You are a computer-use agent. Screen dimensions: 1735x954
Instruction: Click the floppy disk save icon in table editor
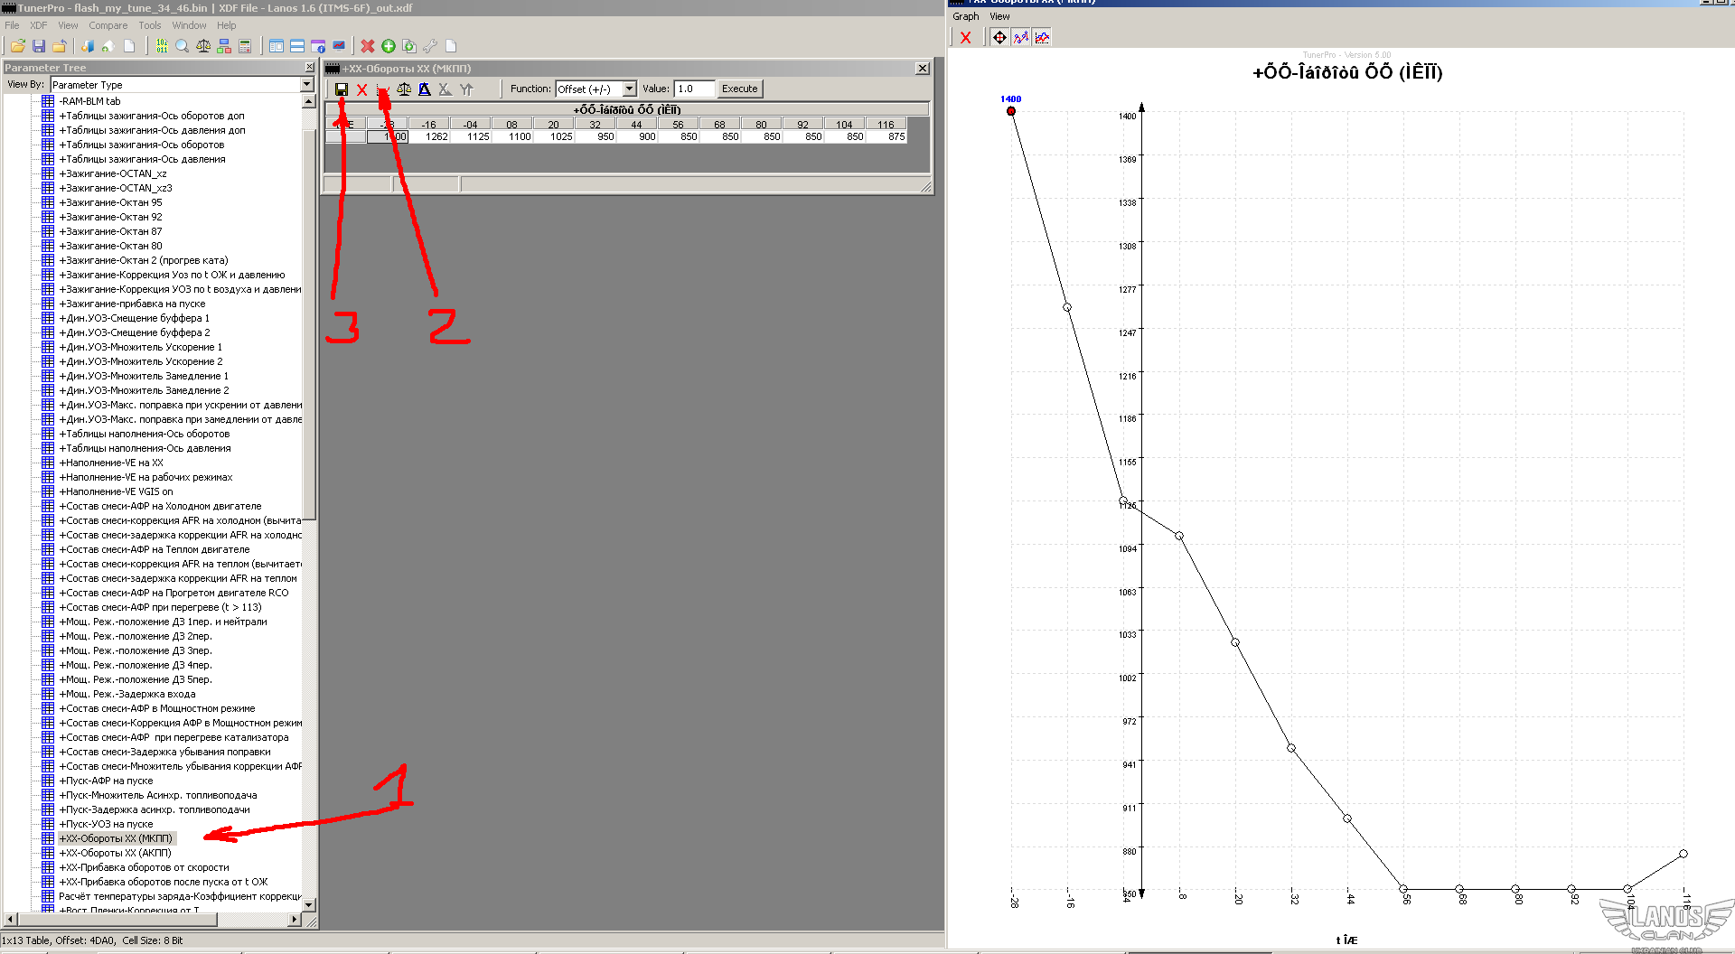pyautogui.click(x=342, y=89)
